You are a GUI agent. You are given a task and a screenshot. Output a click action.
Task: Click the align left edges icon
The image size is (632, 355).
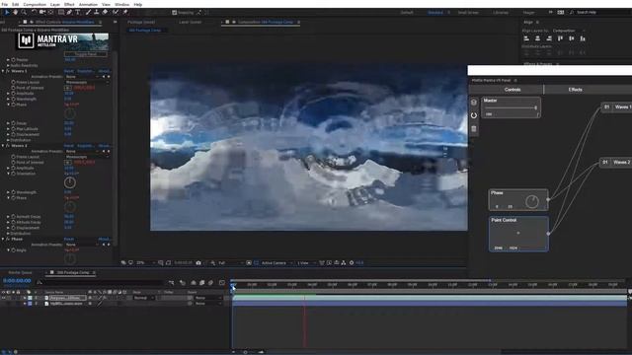[526, 38]
